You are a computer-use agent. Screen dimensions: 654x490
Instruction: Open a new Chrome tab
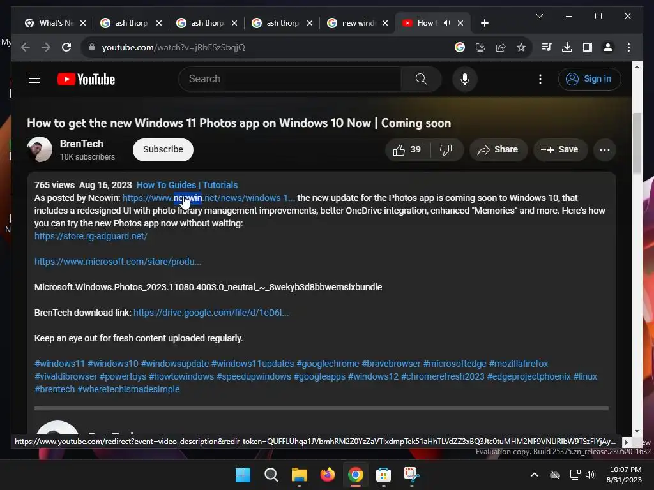pyautogui.click(x=484, y=23)
